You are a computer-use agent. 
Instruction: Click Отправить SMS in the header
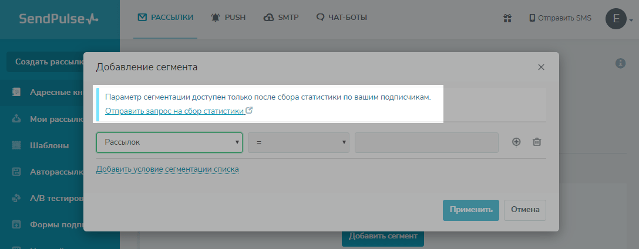(560, 18)
